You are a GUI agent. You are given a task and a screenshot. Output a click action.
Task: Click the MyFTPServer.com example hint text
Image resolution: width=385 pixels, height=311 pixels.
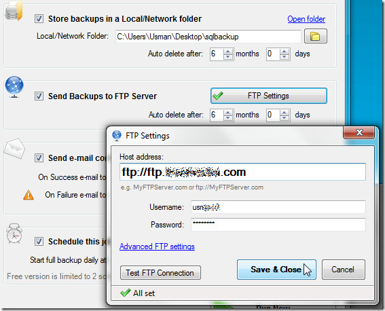tap(191, 187)
